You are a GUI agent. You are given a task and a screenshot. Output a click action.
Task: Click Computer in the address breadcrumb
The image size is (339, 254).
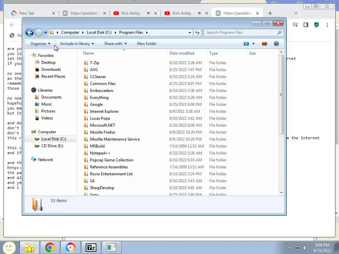[70, 32]
